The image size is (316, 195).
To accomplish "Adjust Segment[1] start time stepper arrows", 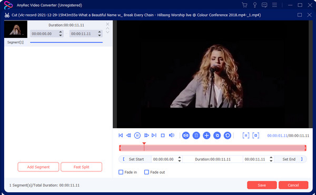I will tap(61, 34).
